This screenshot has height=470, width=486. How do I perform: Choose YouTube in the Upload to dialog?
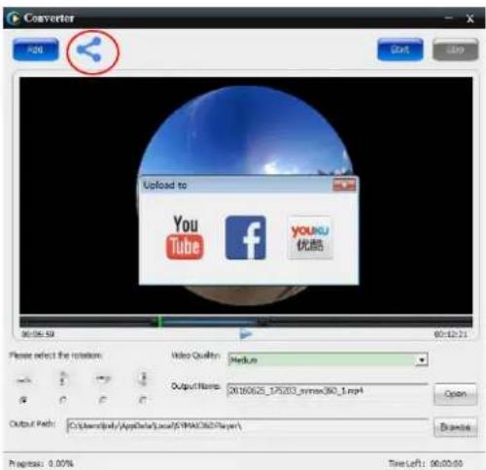coord(185,237)
